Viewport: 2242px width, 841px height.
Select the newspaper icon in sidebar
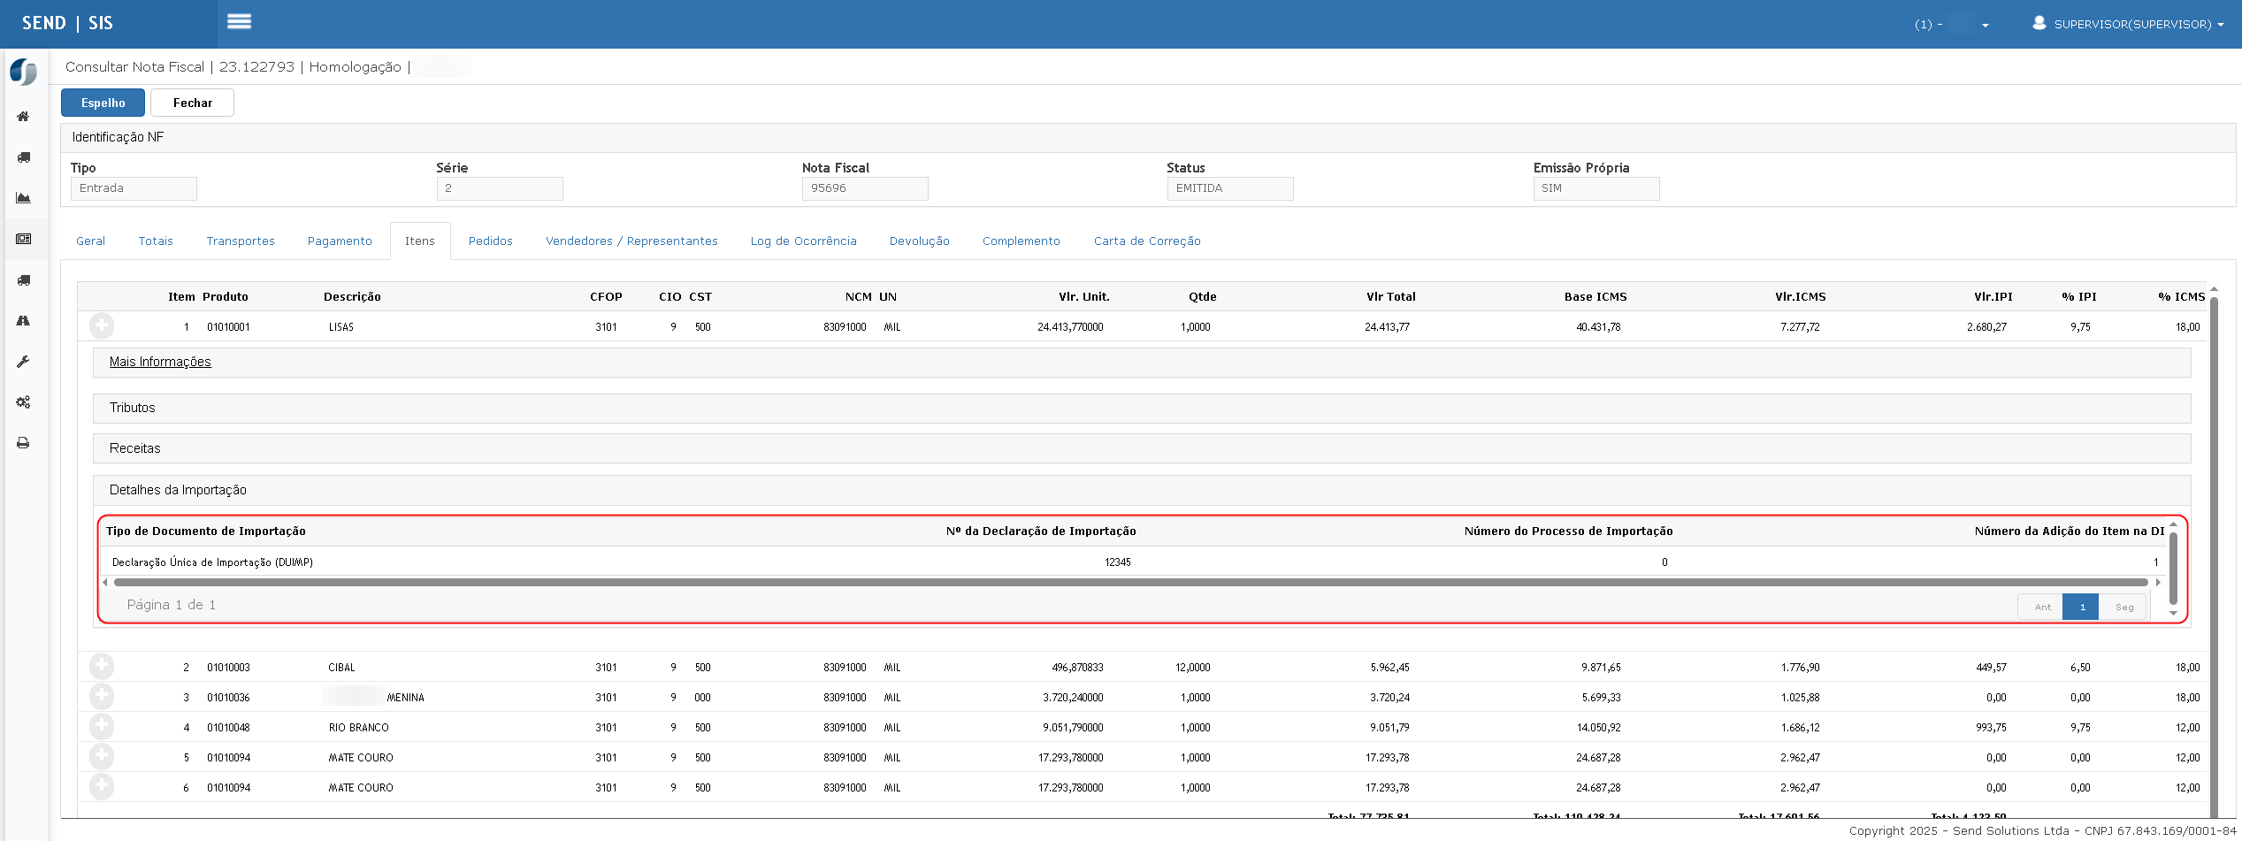click(x=23, y=239)
